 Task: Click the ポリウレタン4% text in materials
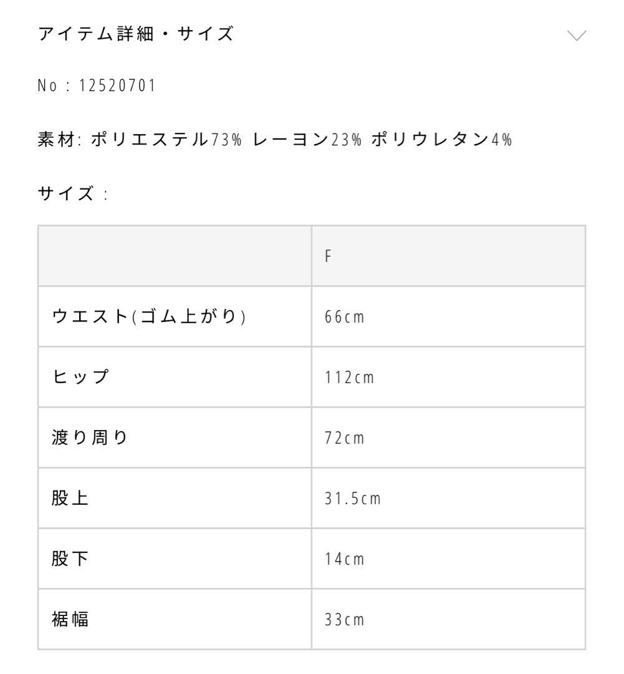pos(441,140)
